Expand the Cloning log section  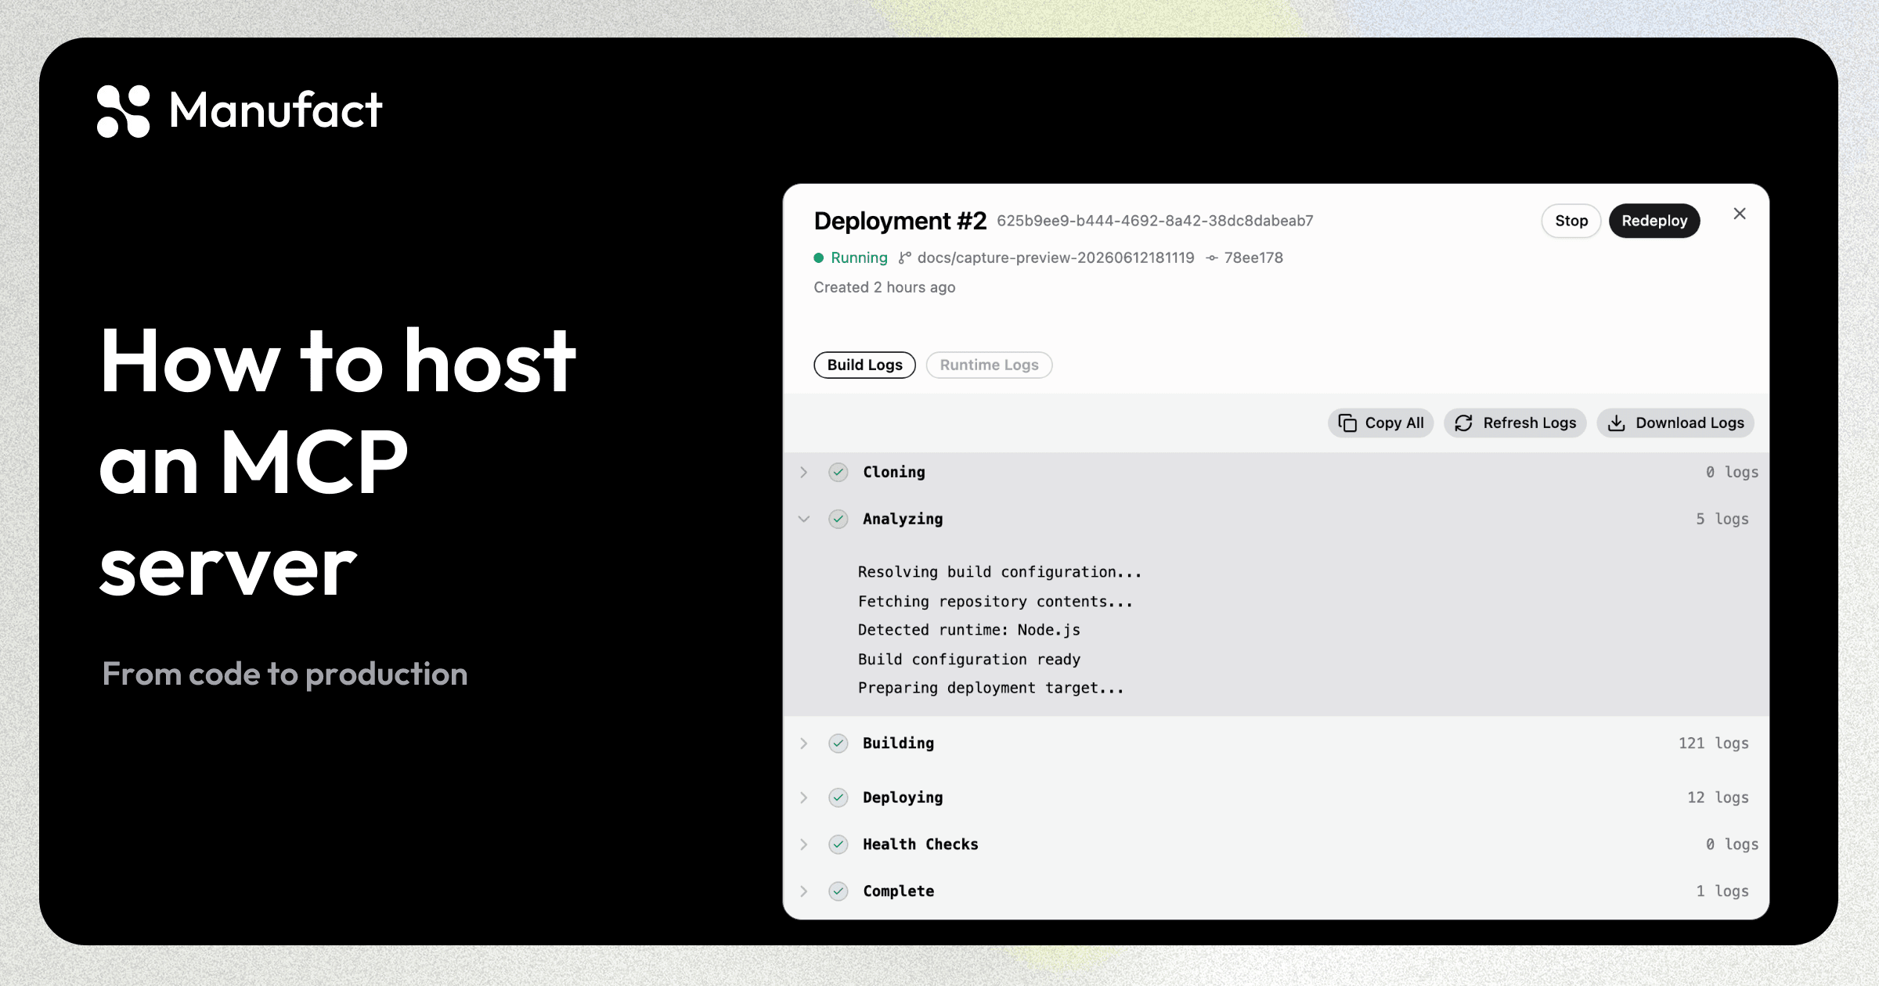tap(804, 472)
